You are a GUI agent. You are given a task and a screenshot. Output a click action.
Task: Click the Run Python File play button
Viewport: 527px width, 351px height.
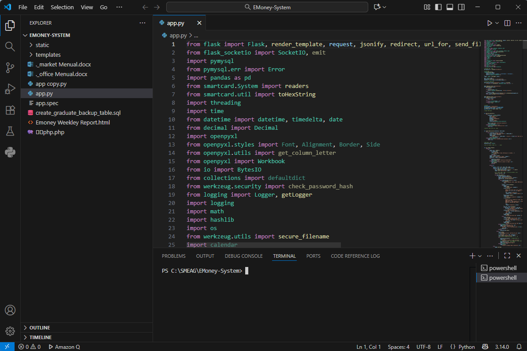(490, 23)
